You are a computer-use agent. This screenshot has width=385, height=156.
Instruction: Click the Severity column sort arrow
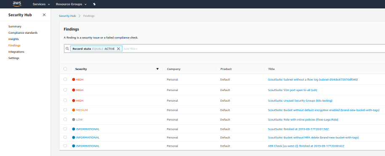[158, 69]
